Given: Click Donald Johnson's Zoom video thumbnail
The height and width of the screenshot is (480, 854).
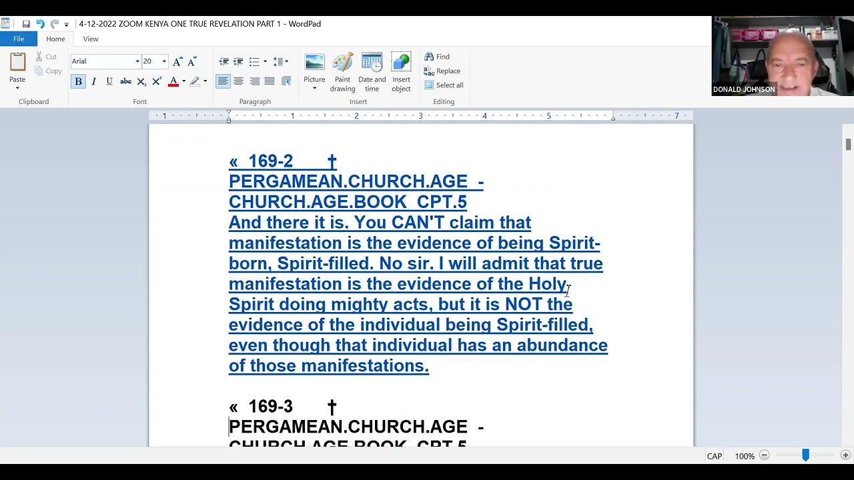Looking at the screenshot, I should 783,56.
